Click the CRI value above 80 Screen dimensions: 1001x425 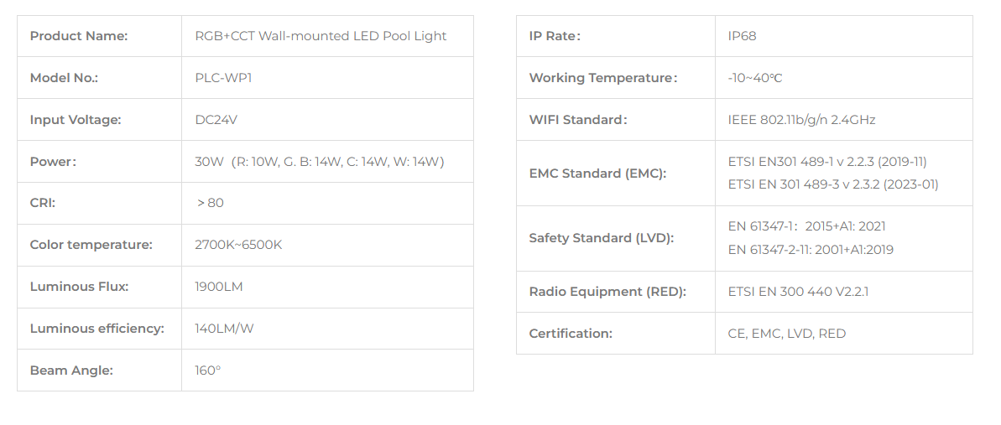[211, 203]
